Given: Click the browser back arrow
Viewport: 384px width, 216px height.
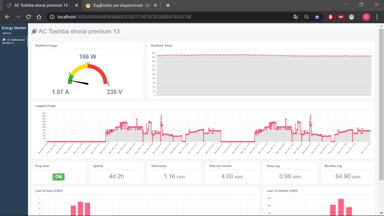Looking at the screenshot, I should 7,17.
